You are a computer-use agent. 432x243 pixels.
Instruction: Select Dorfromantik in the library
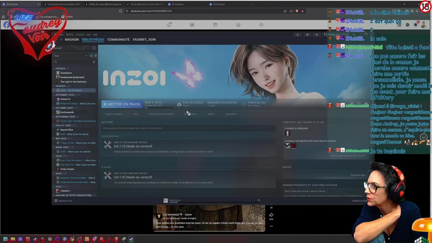tap(67, 112)
